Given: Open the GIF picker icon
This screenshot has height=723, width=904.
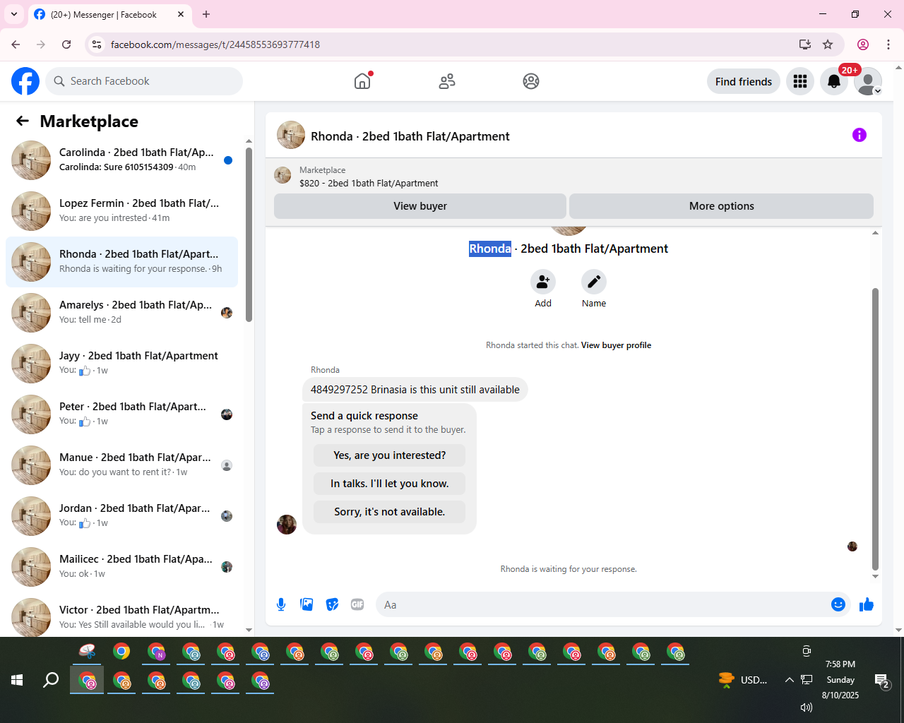Looking at the screenshot, I should 357,604.
